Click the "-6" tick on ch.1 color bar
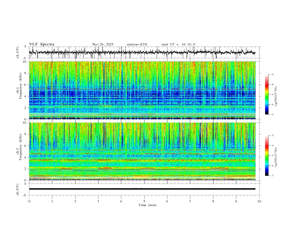The width and height of the screenshot is (292, 226). pos(272,105)
